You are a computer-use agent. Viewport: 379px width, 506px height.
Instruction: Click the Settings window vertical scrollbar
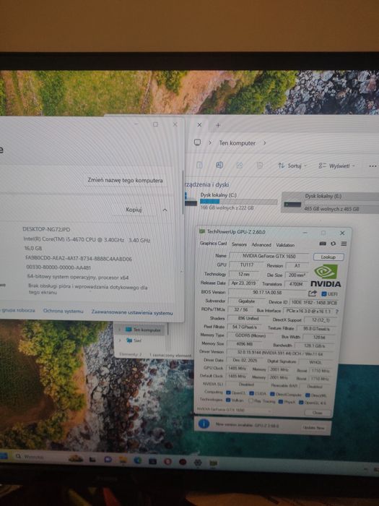click(183, 192)
